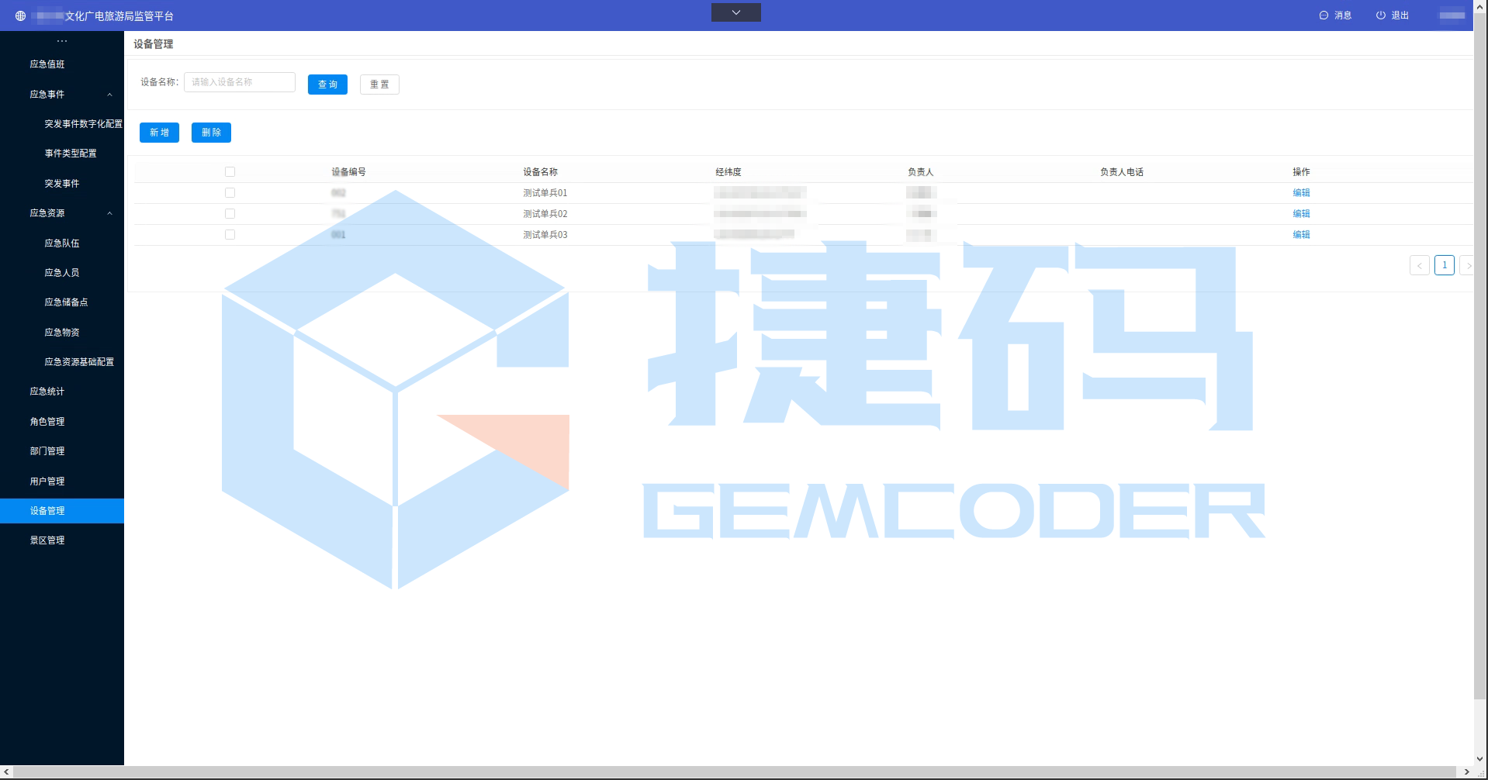Click the horizontal scrollbar thumb
This screenshot has width=1488, height=780.
(735, 772)
